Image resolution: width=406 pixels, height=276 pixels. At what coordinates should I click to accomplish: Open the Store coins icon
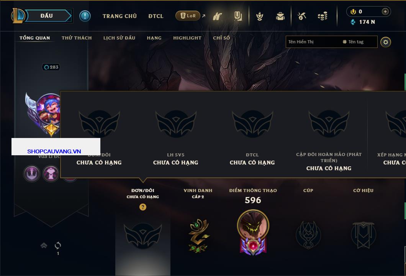(323, 16)
